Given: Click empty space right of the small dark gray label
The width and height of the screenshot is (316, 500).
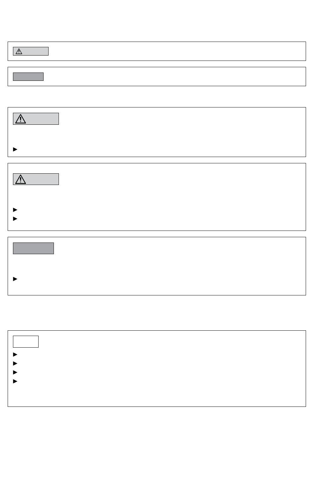Looking at the screenshot, I should pos(173,77).
